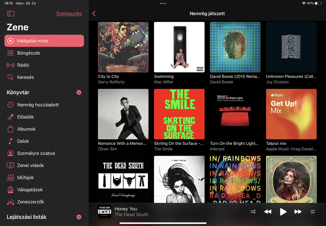Collapse the Könyvtár section chevron
Screen dimensions: 326x226
79,92
